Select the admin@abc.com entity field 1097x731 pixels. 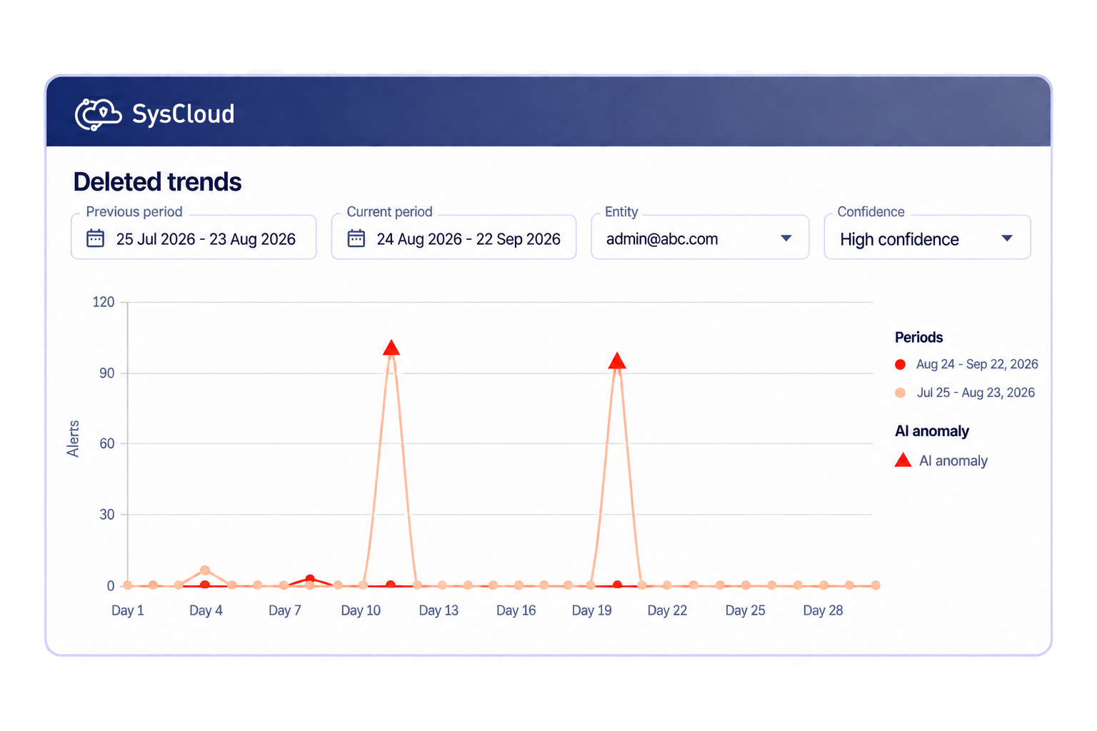click(x=700, y=238)
